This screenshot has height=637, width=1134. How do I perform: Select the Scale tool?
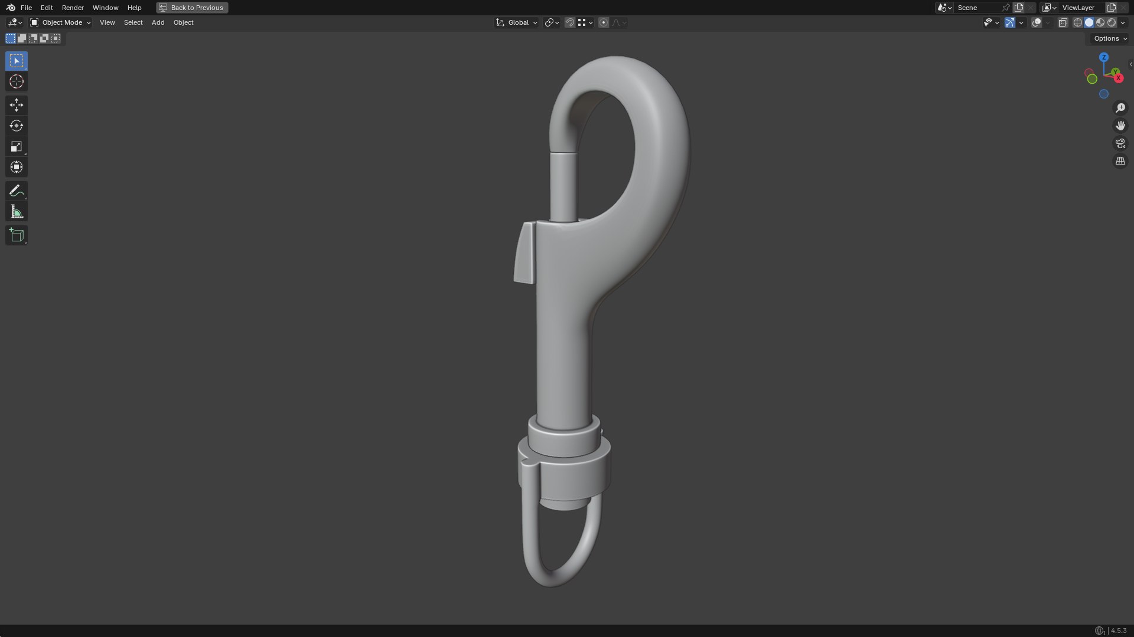pos(17,146)
